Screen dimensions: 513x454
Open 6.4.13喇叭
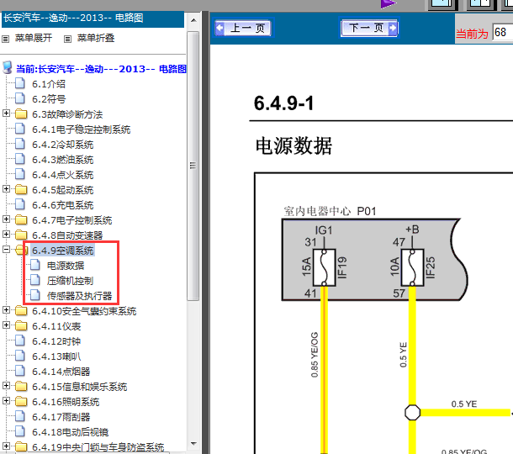[x=56, y=356]
